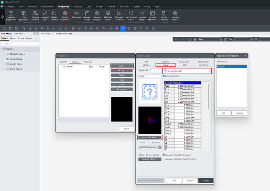Viewport: 270px width, 191px height.
Task: Open the Composite tab in Section Data
Action: tap(184, 62)
